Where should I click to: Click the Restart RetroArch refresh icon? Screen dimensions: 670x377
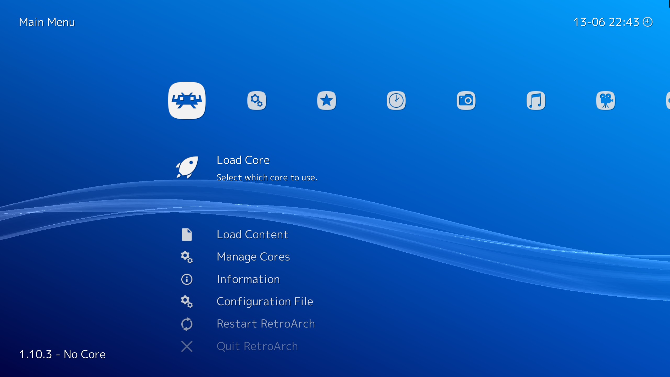(x=187, y=324)
